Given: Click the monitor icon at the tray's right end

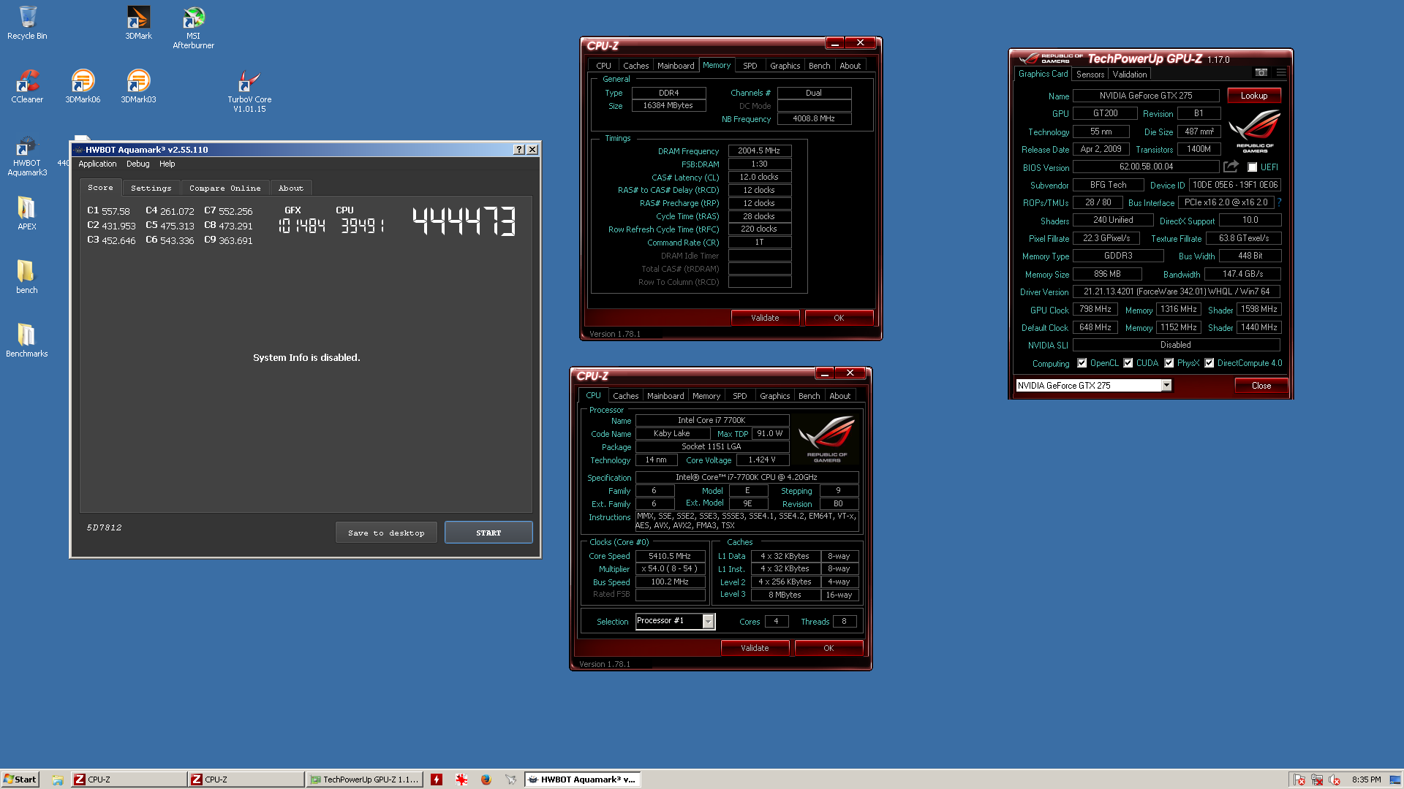Looking at the screenshot, I should 1394,780.
